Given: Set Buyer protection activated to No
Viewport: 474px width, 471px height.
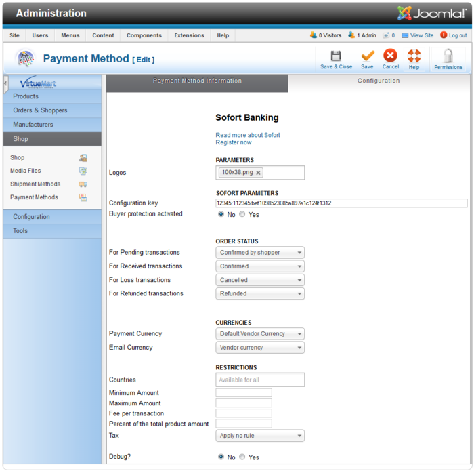Looking at the screenshot, I should coord(221,214).
